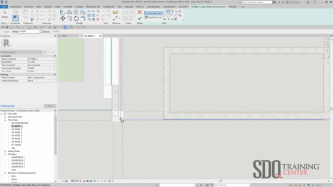Select the North elevation view

tap(14, 179)
